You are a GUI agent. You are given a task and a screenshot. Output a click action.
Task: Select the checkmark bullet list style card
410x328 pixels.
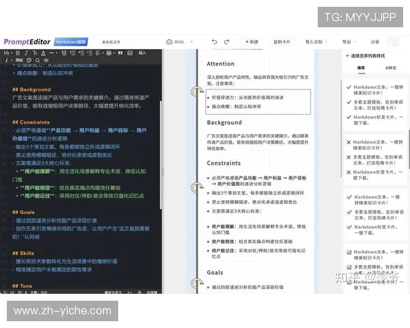375,105
